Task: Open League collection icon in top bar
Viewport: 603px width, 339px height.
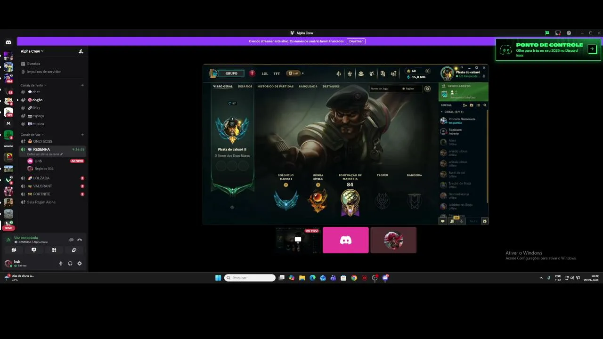Action: (361, 73)
